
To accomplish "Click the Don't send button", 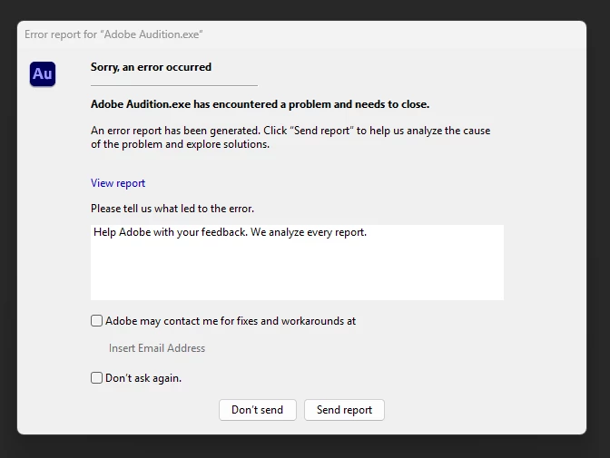I will (x=258, y=410).
